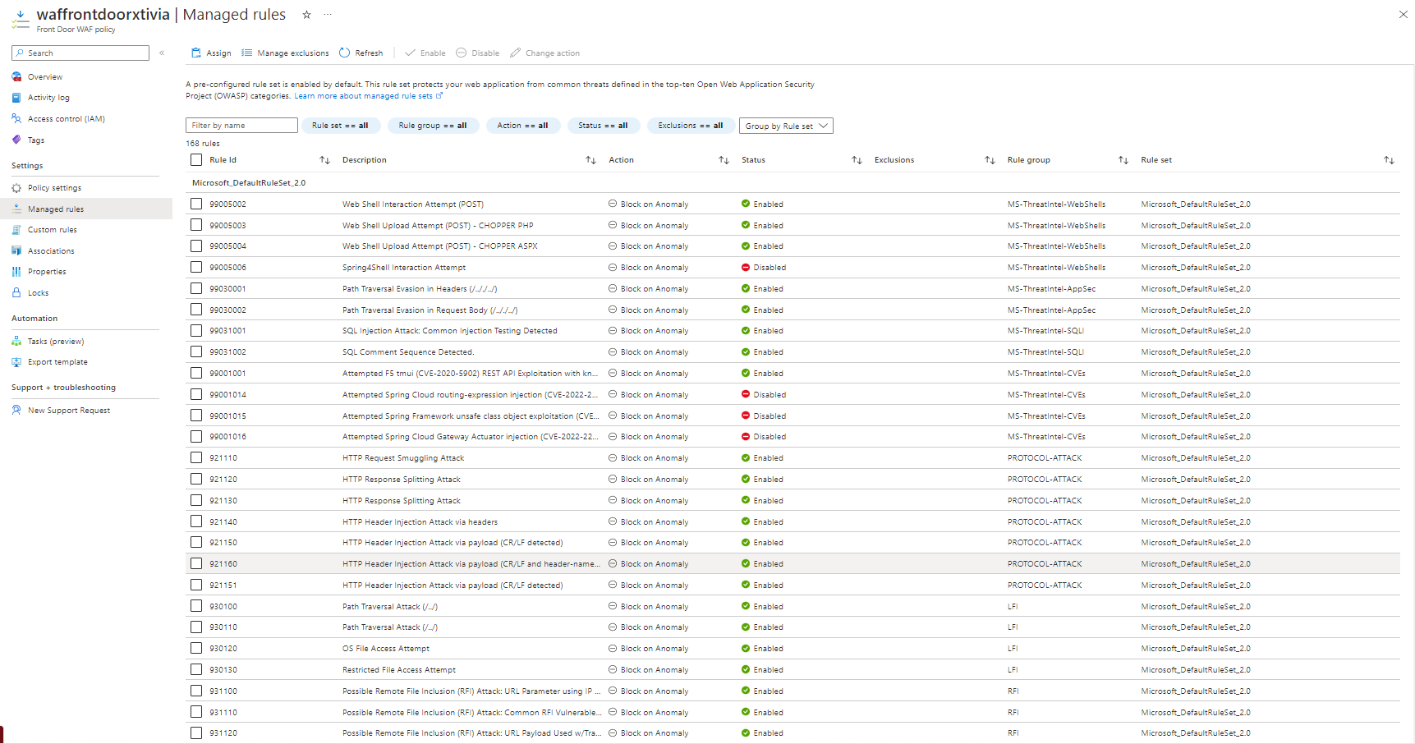Sort by the Status column arrows
This screenshot has height=744, width=1415.
(857, 160)
